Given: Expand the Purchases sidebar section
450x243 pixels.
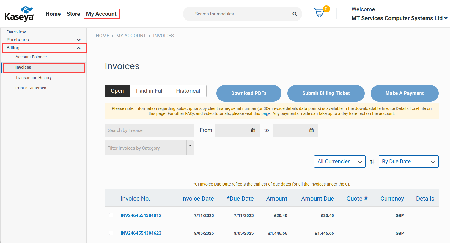Looking at the screenshot, I should (x=78, y=40).
